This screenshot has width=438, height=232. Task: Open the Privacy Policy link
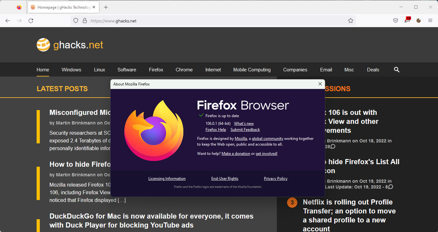click(x=276, y=179)
